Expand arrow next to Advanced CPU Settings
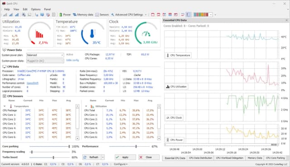Screen dimensions: 290x167 (x=146, y=15)
